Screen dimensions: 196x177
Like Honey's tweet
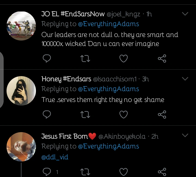[x=124, y=115]
